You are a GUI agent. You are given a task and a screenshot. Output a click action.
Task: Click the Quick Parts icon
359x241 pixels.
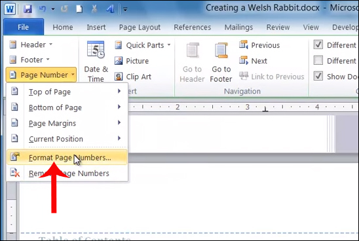click(x=119, y=45)
